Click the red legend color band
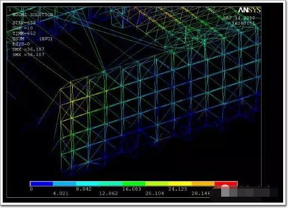This screenshot has height=208, width=288. [226, 184]
